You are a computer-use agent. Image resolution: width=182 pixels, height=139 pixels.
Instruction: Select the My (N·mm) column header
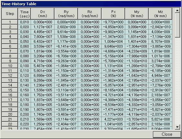(137, 14)
